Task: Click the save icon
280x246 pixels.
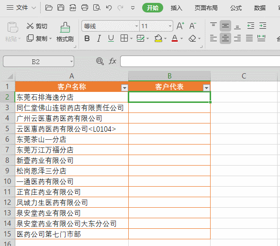Action: pyautogui.click(x=61, y=8)
